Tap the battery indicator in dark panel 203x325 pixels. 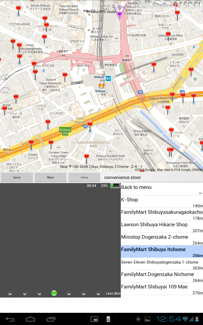tap(115, 186)
